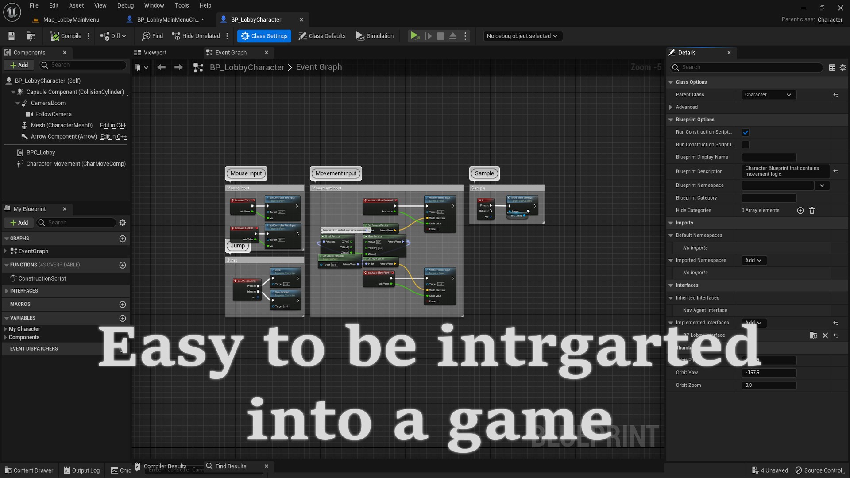Open the Asset menu

[76, 5]
